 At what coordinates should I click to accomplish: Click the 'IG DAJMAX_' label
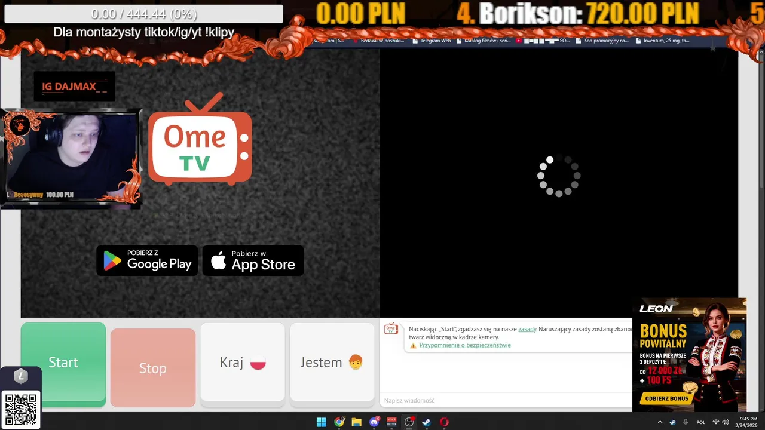click(x=74, y=87)
